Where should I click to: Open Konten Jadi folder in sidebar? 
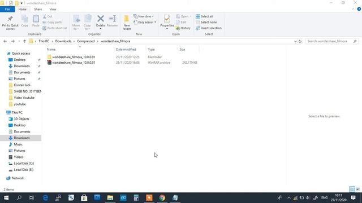22,85
